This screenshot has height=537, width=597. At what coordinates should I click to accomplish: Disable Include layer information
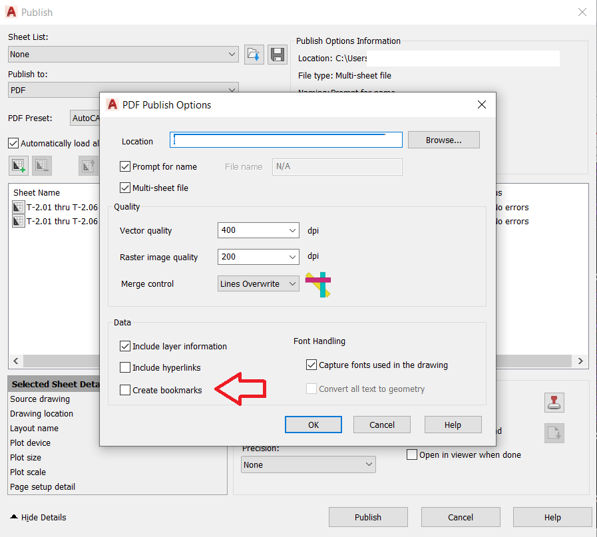(124, 346)
